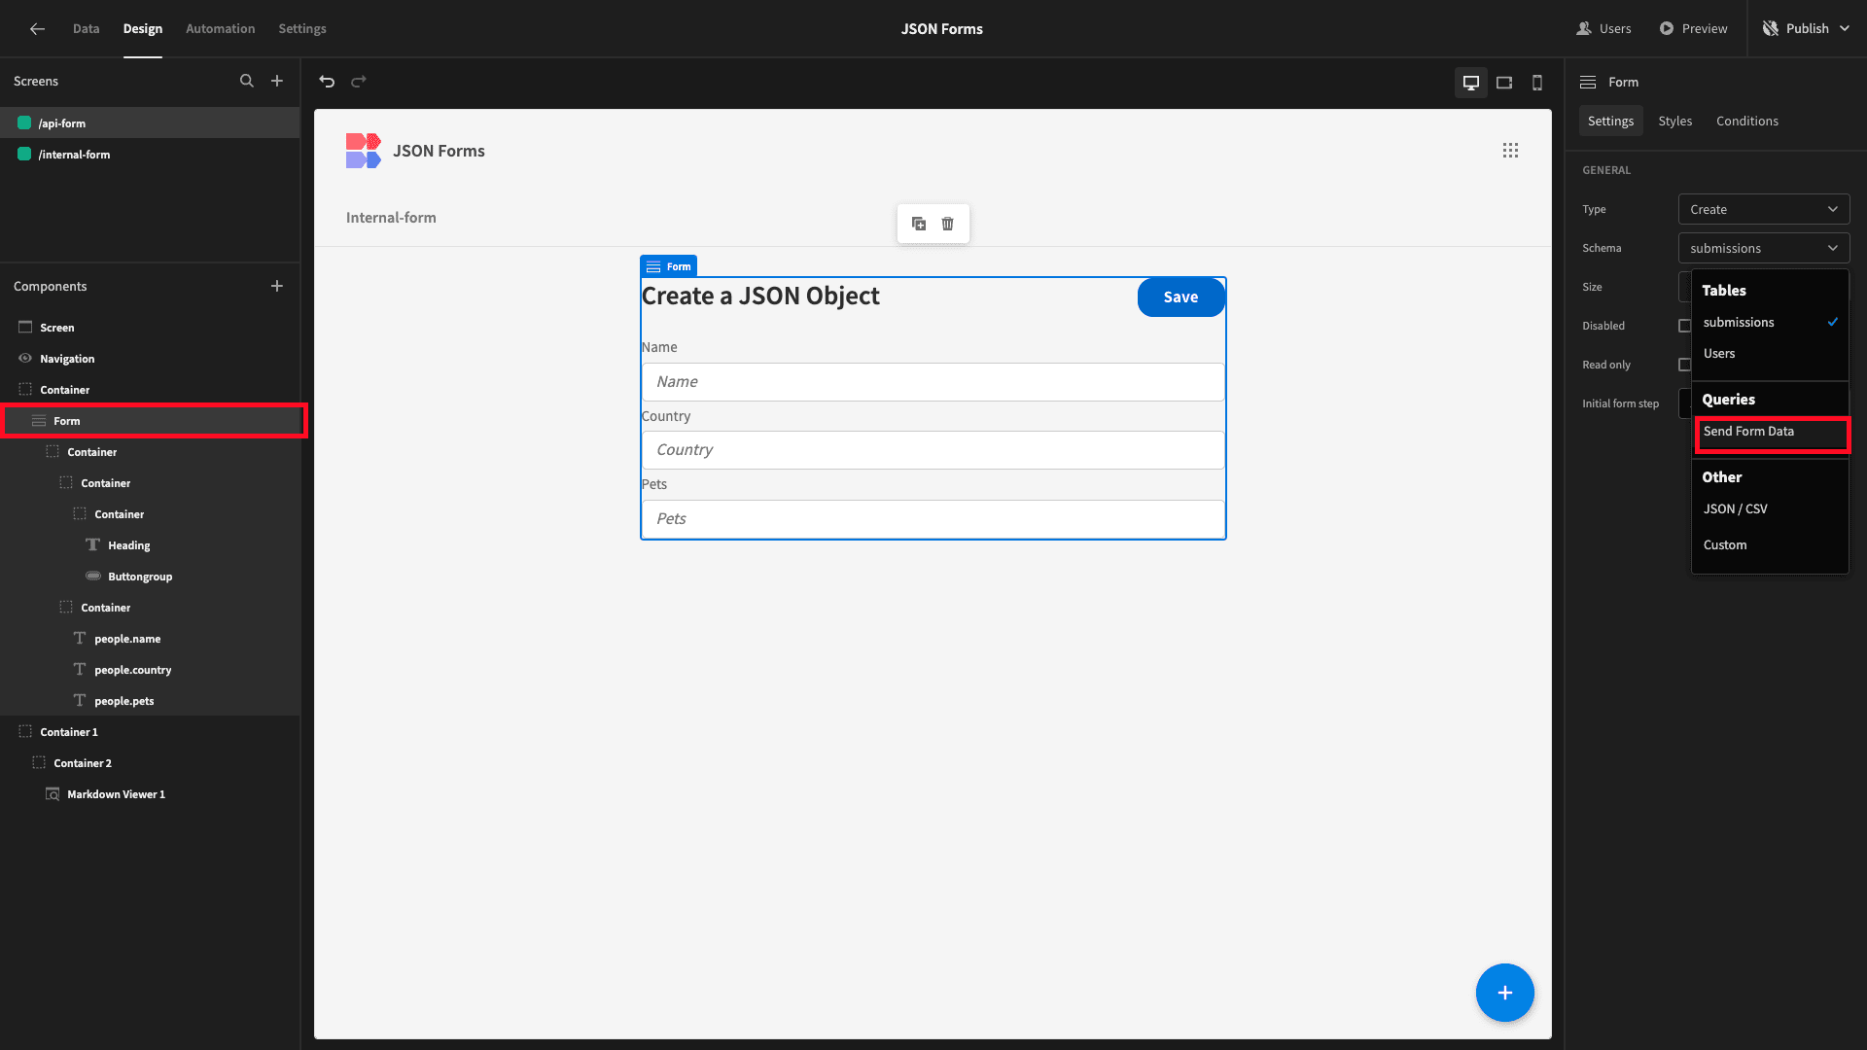Screen dimensions: 1867x1050
Task: Click the redo arrow icon
Action: pyautogui.click(x=358, y=81)
